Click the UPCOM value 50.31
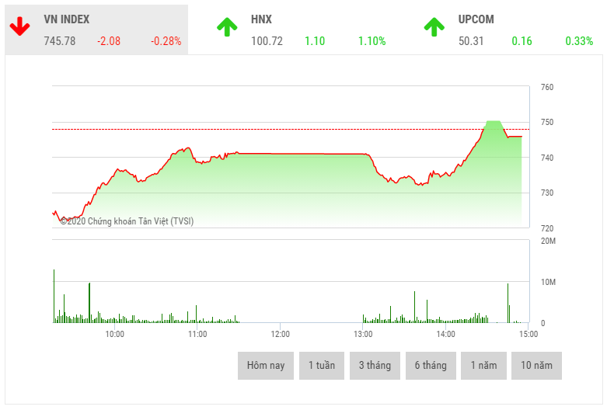 coord(471,41)
